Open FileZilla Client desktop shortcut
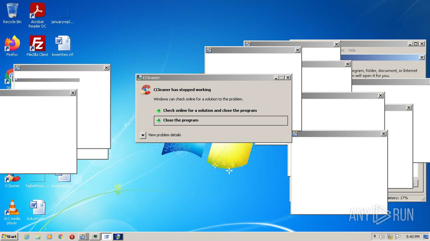 [37, 46]
